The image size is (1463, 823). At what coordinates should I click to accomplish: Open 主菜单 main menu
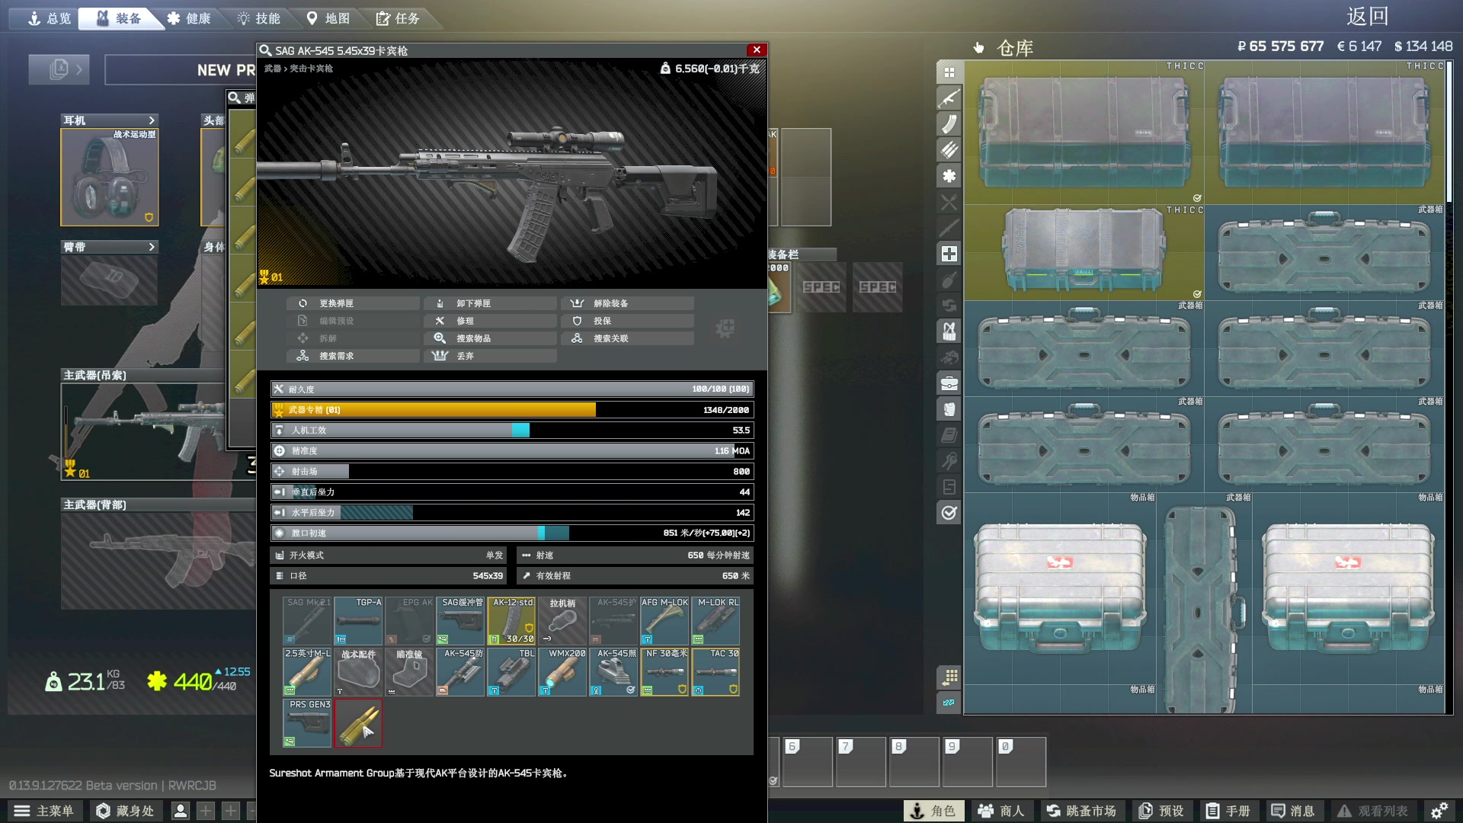pyautogui.click(x=44, y=811)
